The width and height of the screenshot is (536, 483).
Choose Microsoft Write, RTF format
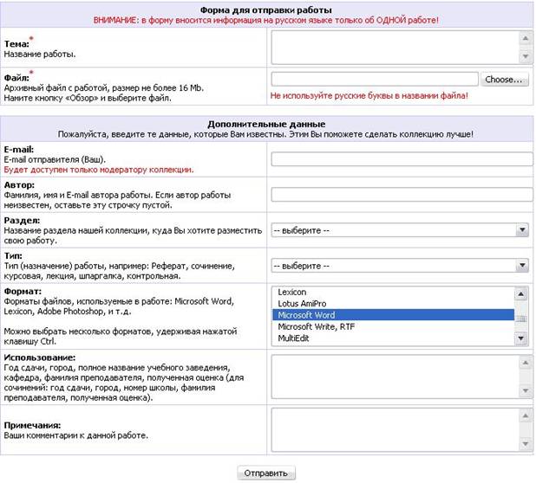(x=393, y=326)
